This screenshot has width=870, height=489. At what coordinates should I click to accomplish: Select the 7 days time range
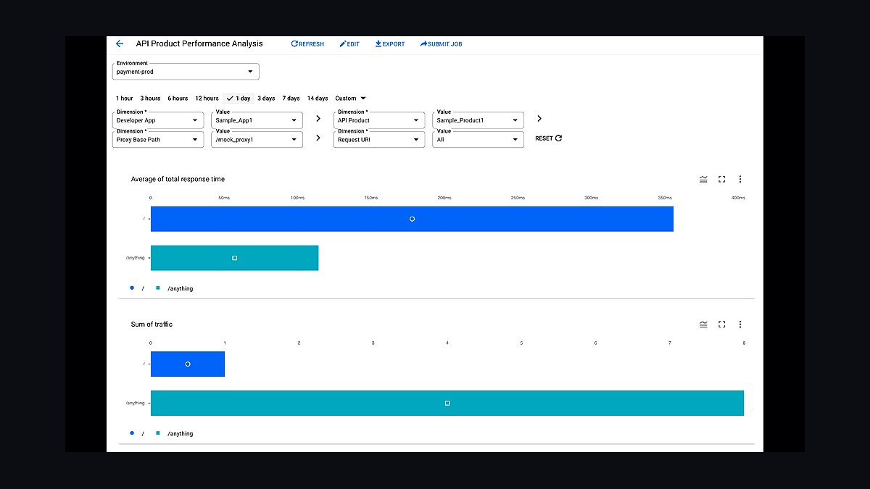click(x=291, y=99)
